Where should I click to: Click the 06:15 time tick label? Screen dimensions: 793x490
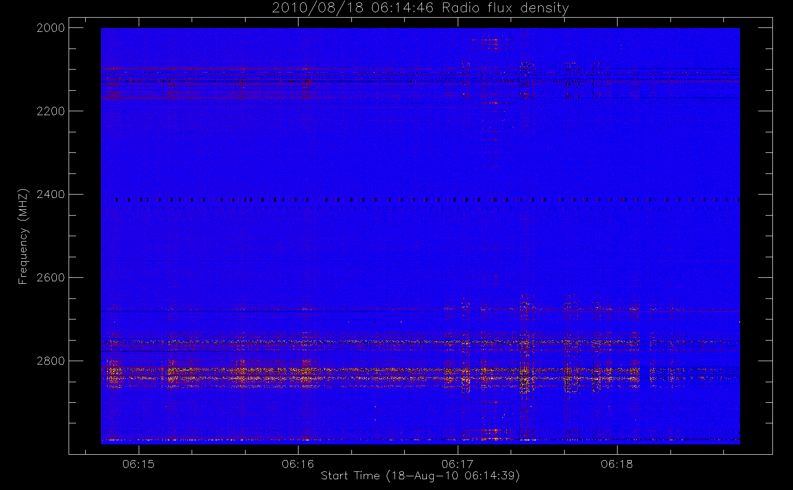pyautogui.click(x=139, y=464)
